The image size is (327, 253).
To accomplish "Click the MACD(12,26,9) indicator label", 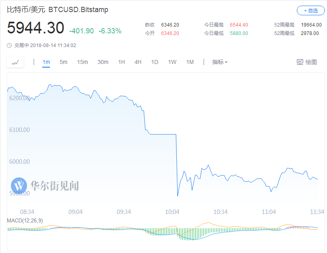I will (25, 220).
